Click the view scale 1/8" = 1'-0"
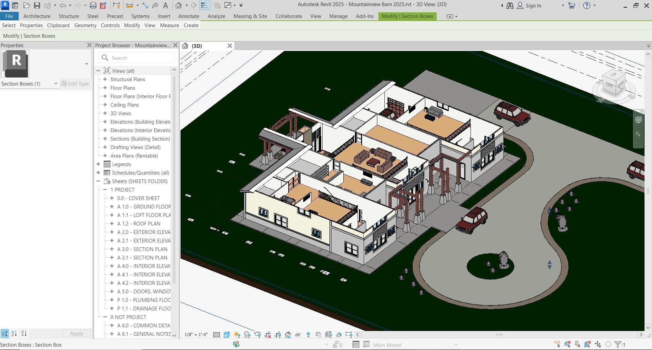 [196, 335]
